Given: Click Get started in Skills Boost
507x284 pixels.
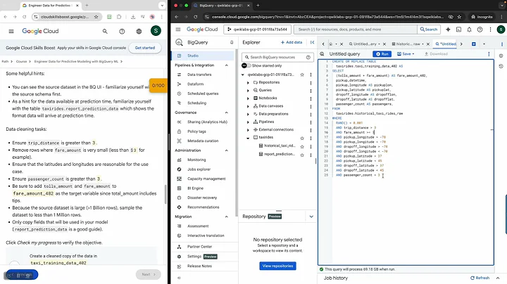Looking at the screenshot, I should point(145,48).
